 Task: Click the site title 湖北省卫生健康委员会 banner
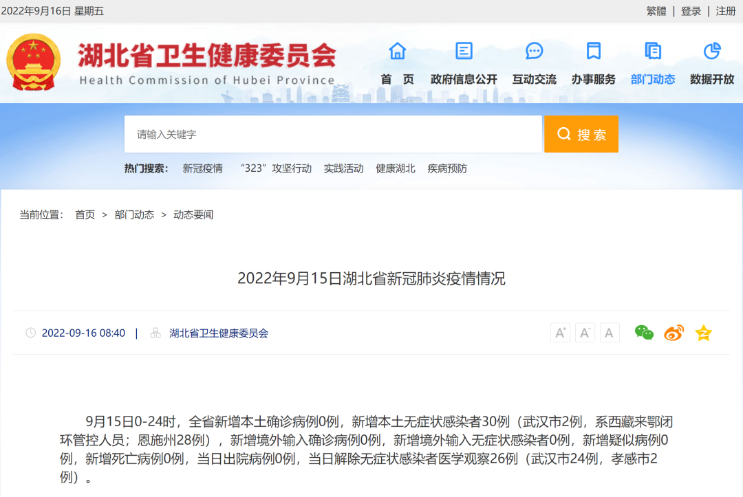[207, 56]
